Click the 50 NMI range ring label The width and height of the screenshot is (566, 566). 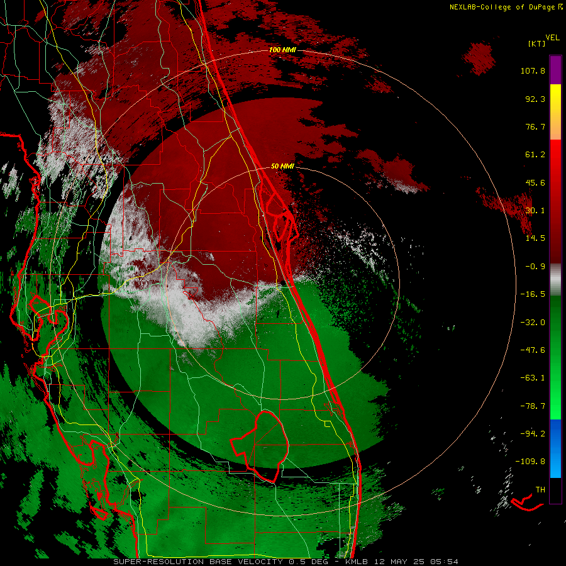coord(282,166)
